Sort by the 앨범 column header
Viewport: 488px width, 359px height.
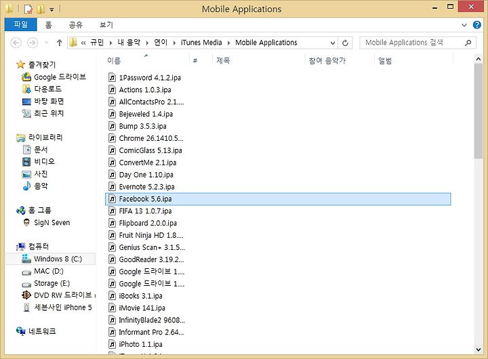point(385,61)
